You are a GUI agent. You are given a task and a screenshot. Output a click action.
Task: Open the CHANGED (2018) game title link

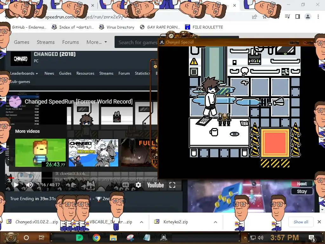coord(55,54)
